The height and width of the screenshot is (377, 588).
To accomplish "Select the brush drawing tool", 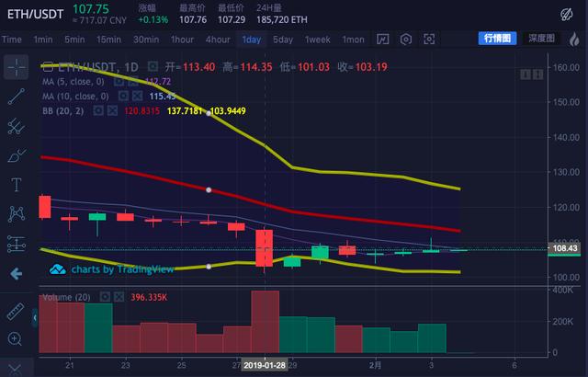I will 17,155.
